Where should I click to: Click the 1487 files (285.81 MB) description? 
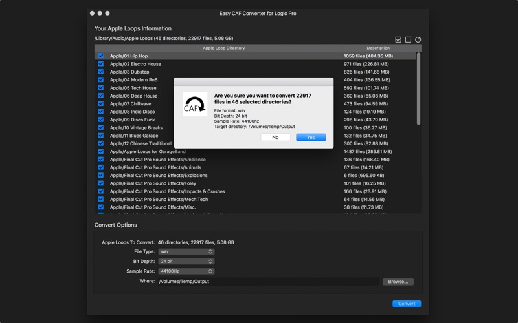pos(368,152)
